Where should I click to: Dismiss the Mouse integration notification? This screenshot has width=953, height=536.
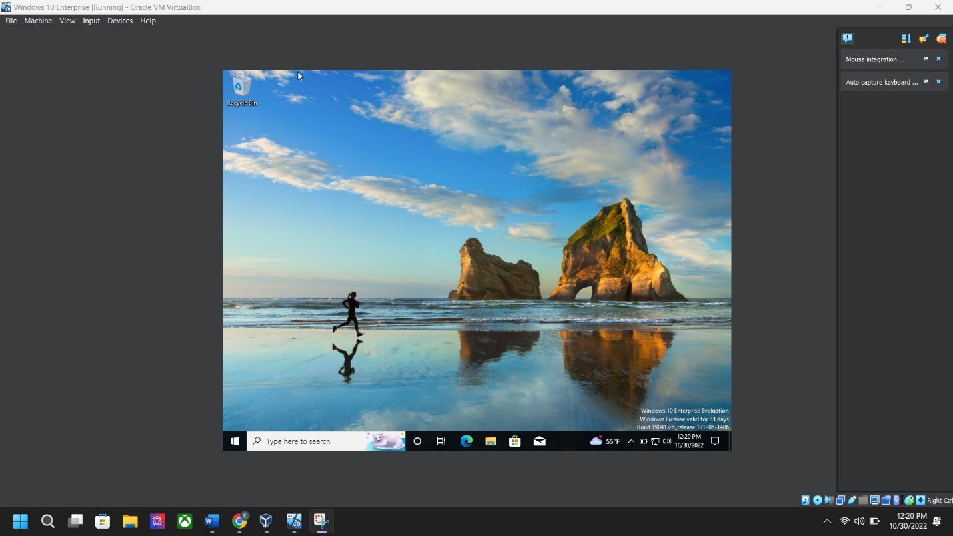(x=938, y=59)
